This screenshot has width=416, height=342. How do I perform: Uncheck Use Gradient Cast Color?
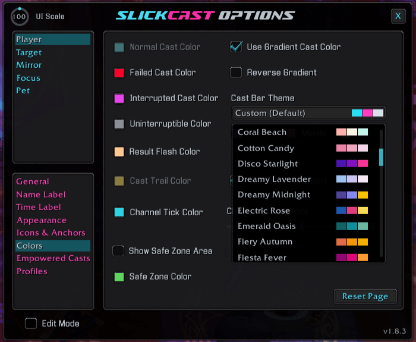236,47
